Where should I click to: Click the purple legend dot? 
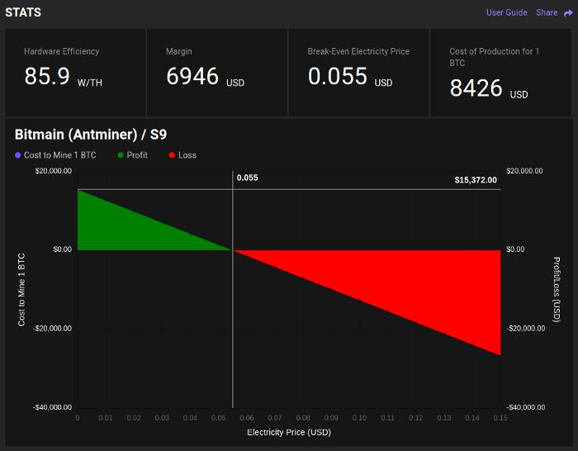click(17, 155)
